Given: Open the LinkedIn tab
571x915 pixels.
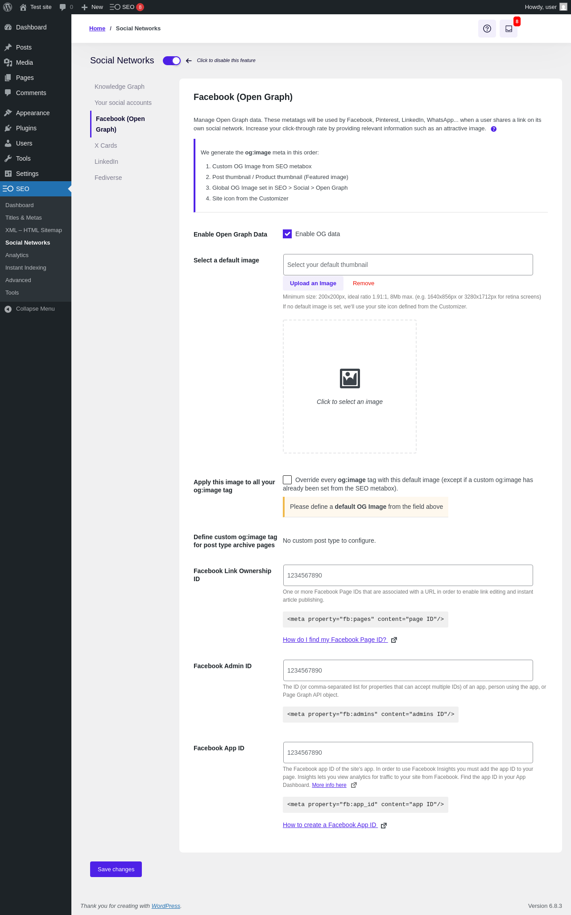Looking at the screenshot, I should pos(106,162).
